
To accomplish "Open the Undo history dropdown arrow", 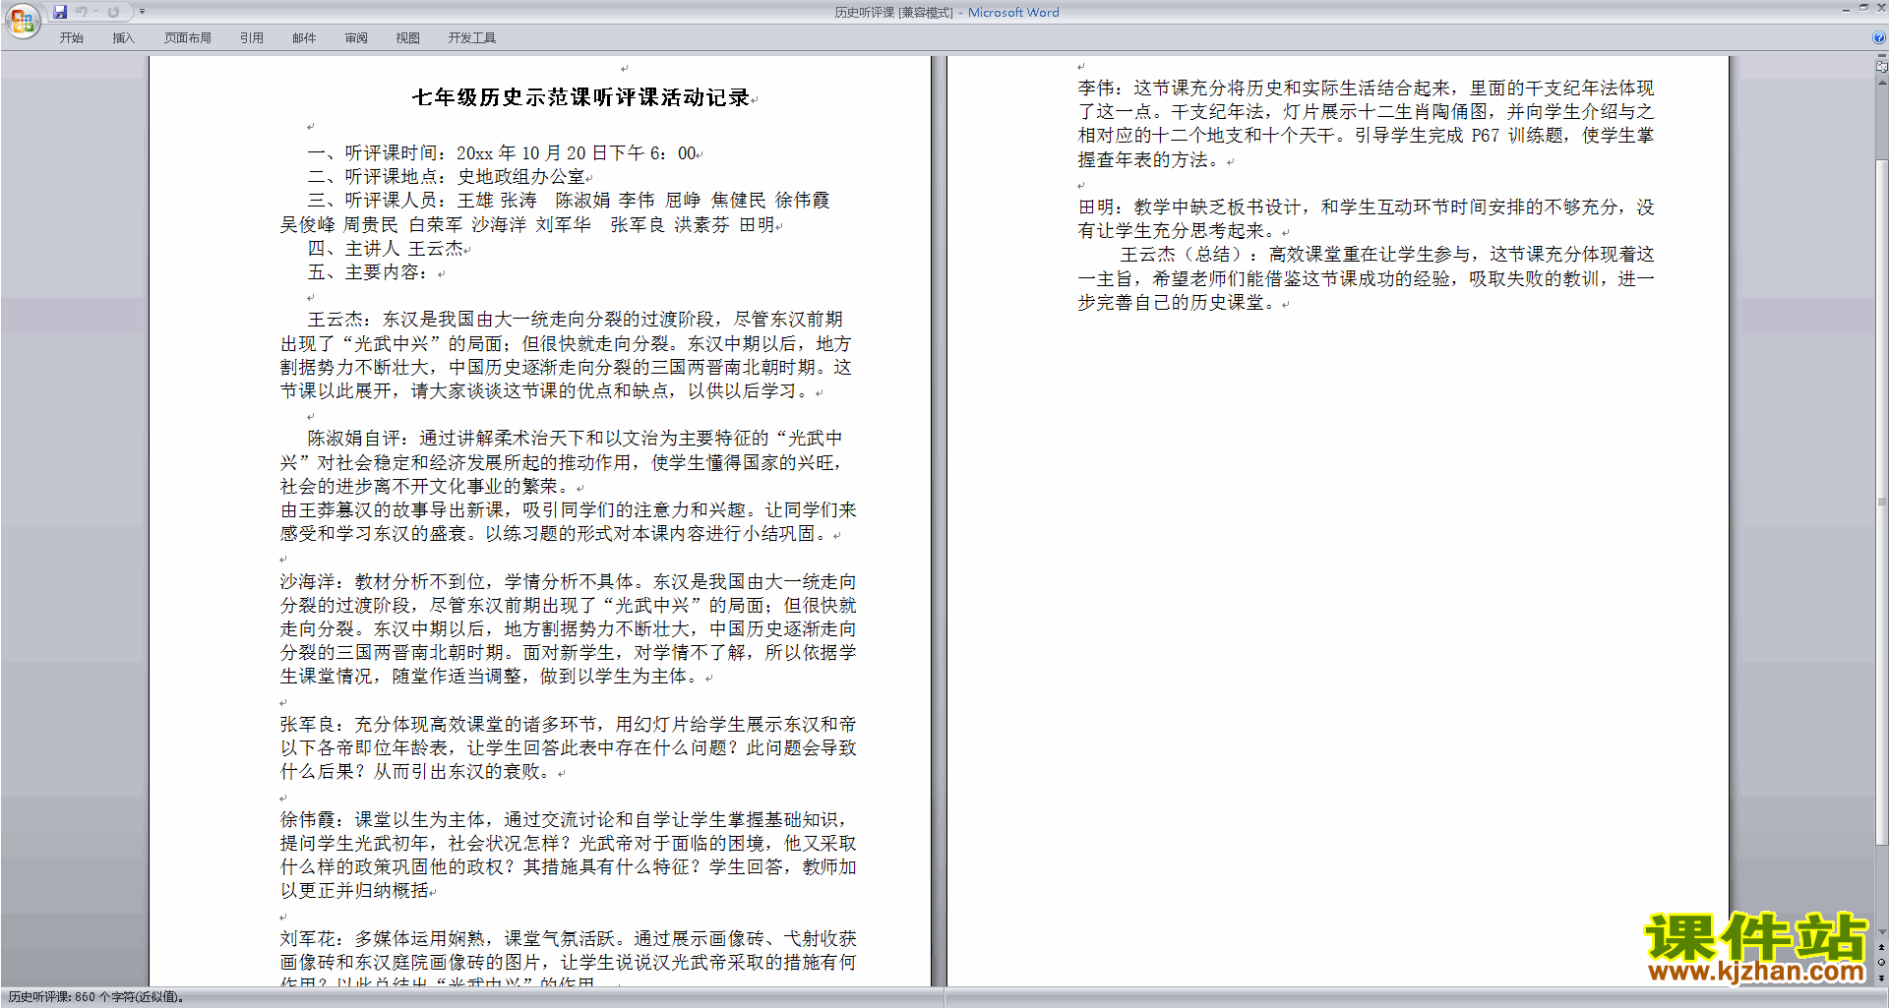I will tap(95, 12).
